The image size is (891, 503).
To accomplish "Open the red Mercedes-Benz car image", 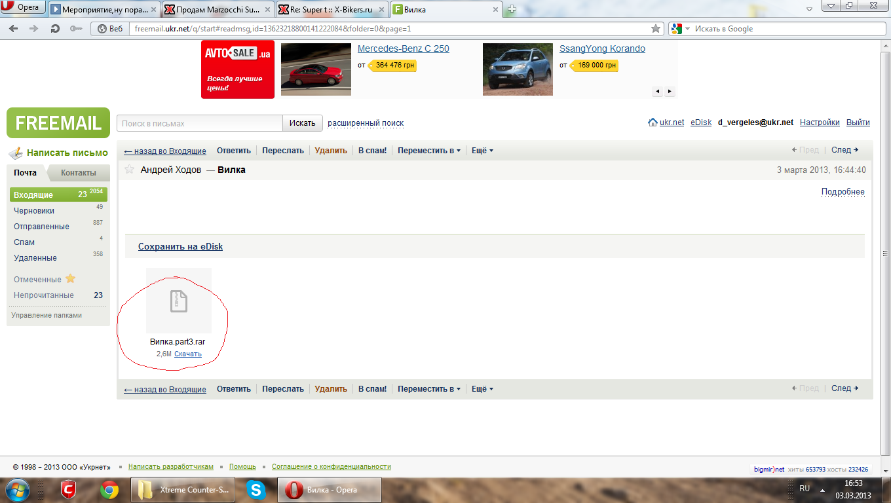I will 316,69.
